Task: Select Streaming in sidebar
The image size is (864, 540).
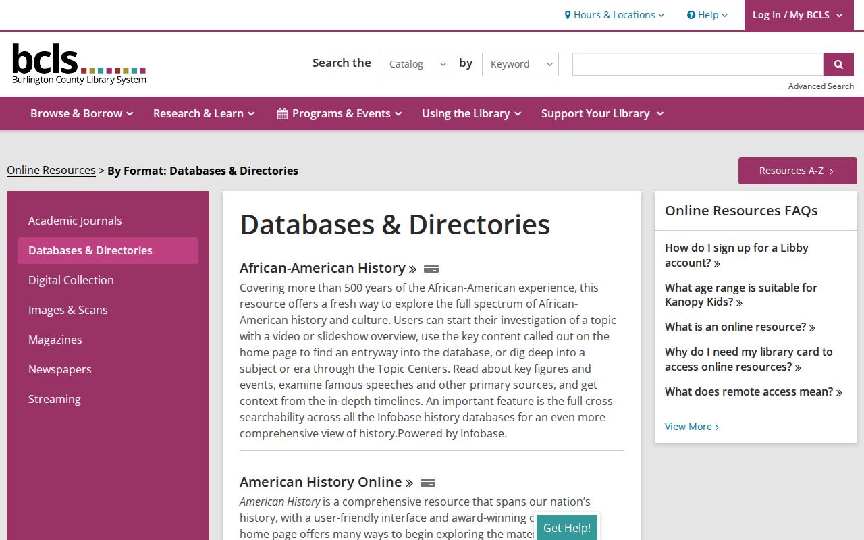Action: 108,399
